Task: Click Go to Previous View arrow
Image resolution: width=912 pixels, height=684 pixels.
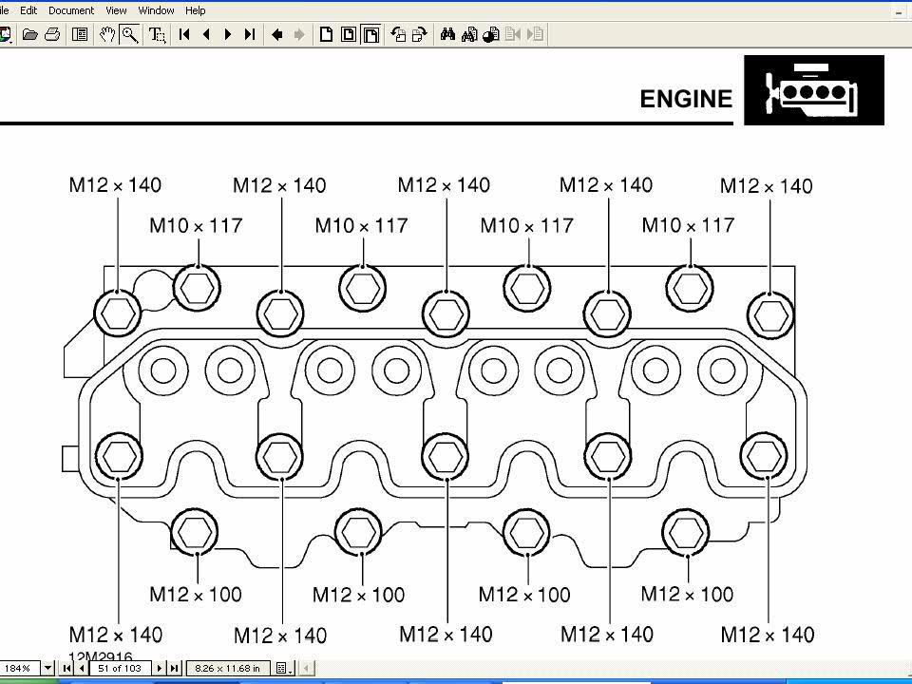Action: (x=276, y=35)
